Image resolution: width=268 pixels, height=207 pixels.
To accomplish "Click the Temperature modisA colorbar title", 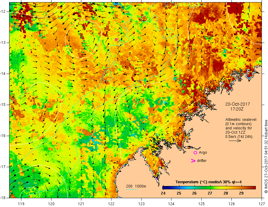I will [209, 182].
